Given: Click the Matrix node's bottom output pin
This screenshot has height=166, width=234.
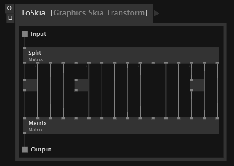Looking at the screenshot, I should point(25,133).
